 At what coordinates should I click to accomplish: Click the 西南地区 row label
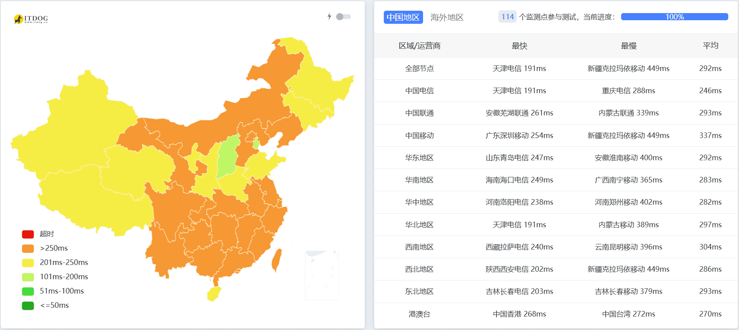tap(420, 247)
